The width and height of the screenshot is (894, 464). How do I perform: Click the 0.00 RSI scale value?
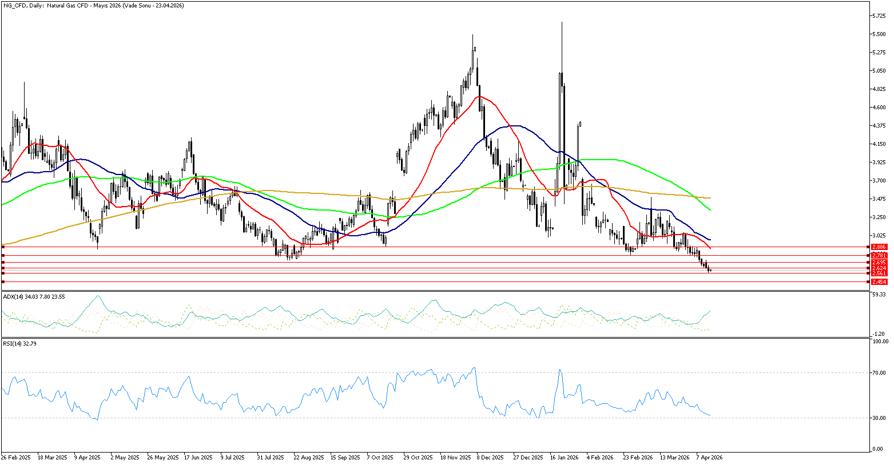(x=879, y=449)
